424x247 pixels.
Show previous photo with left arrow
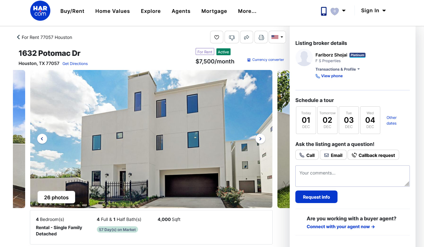pos(42,139)
